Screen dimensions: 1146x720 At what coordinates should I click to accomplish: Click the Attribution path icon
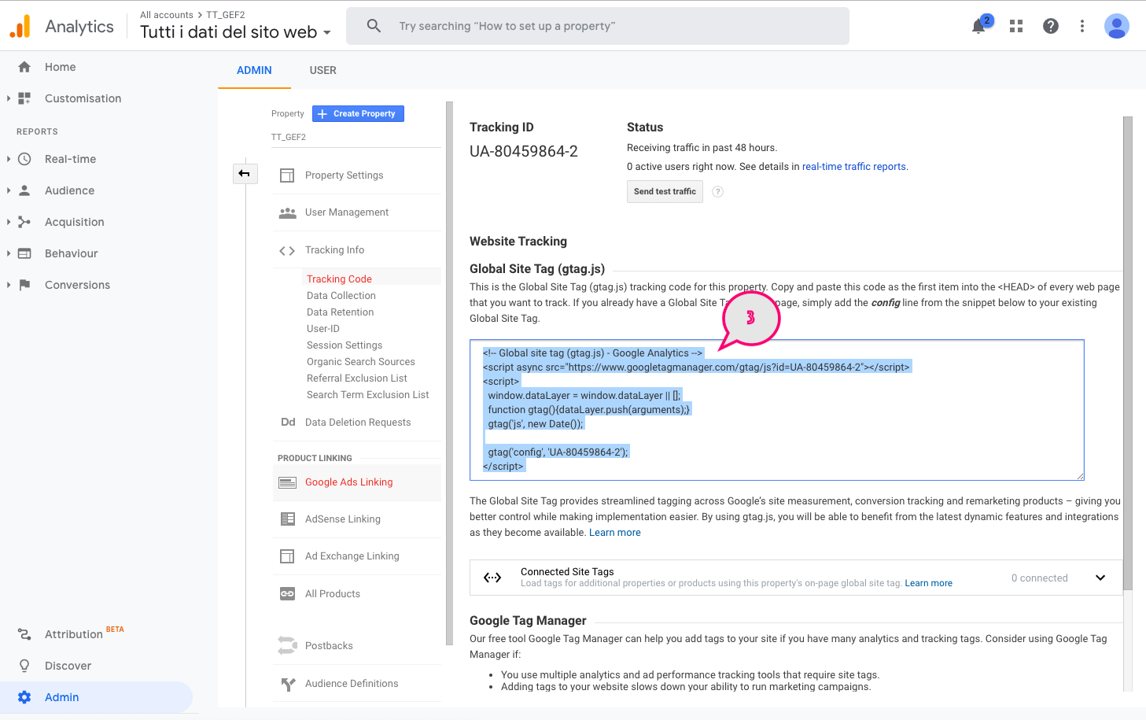tap(24, 634)
